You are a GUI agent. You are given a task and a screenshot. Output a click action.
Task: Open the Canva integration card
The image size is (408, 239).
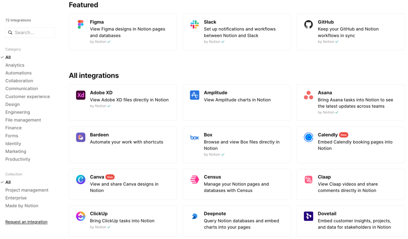click(123, 184)
